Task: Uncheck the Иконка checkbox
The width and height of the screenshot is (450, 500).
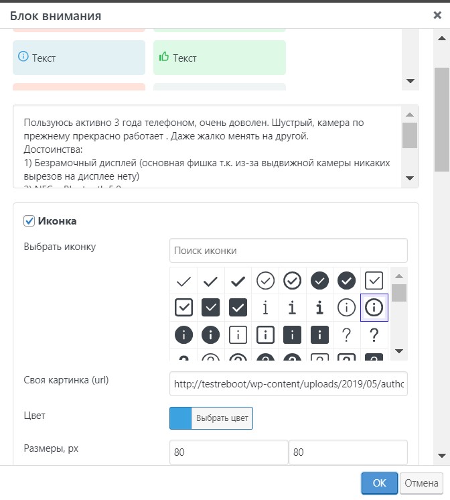Action: pyautogui.click(x=29, y=221)
